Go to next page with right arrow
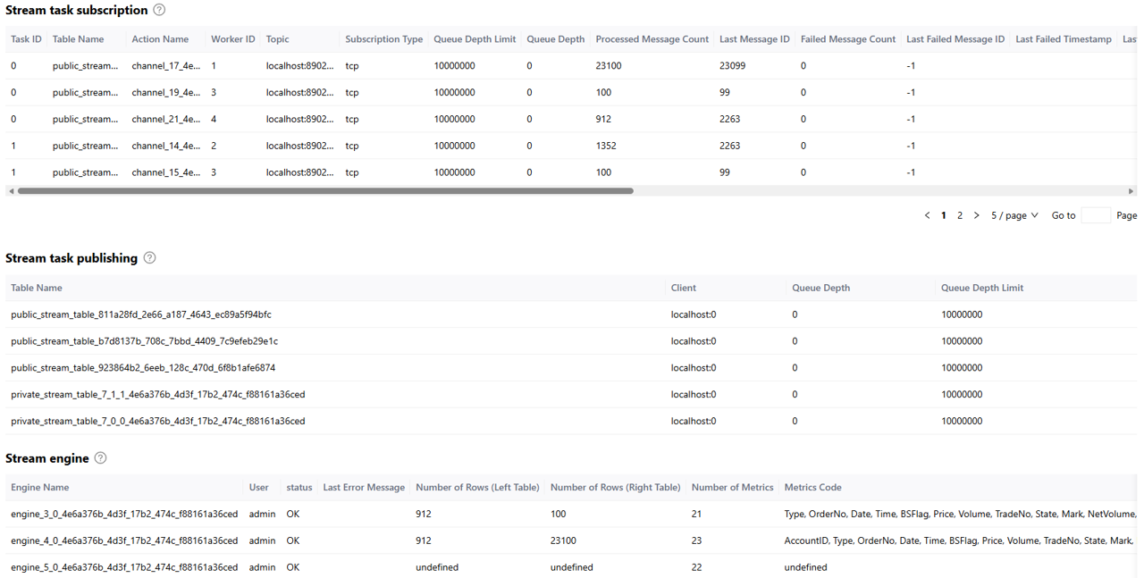1144x578 pixels. point(976,215)
